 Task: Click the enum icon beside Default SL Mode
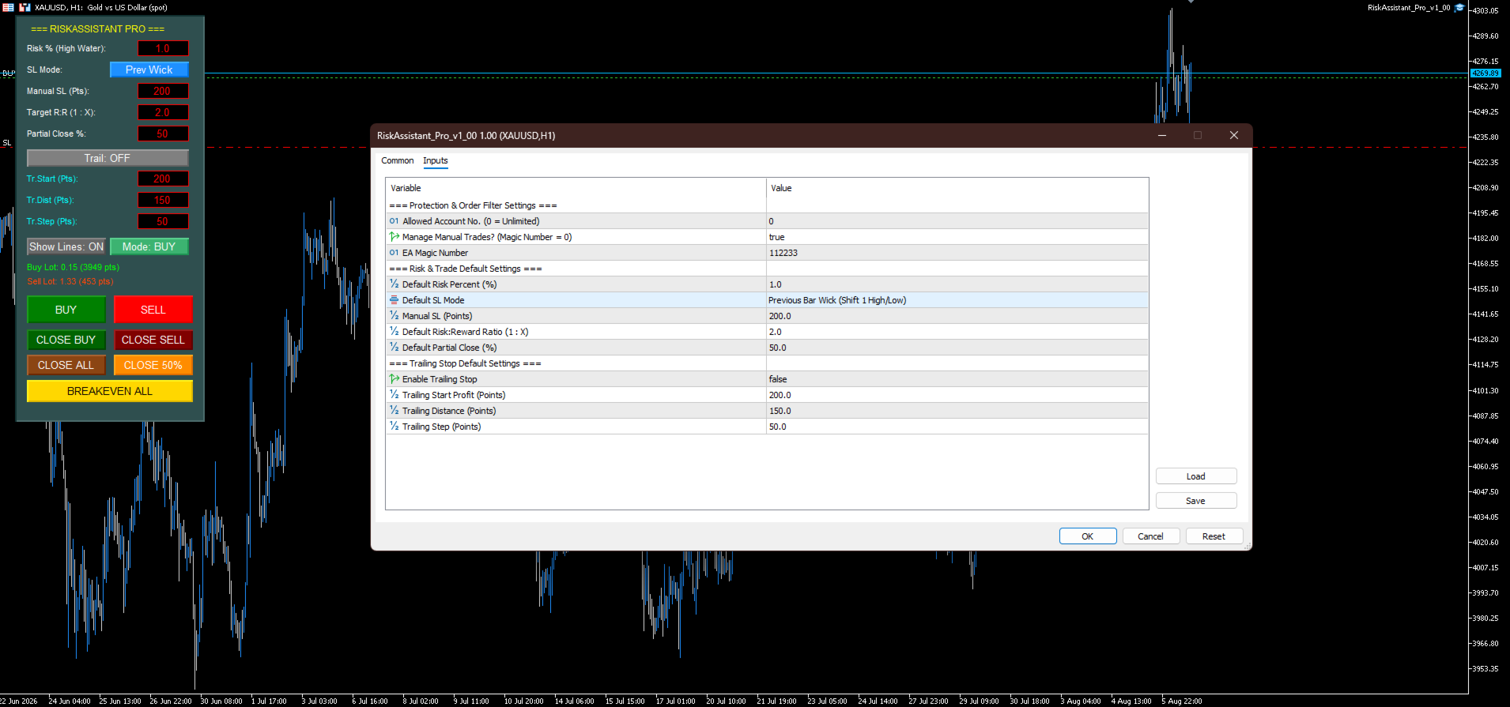pos(394,300)
